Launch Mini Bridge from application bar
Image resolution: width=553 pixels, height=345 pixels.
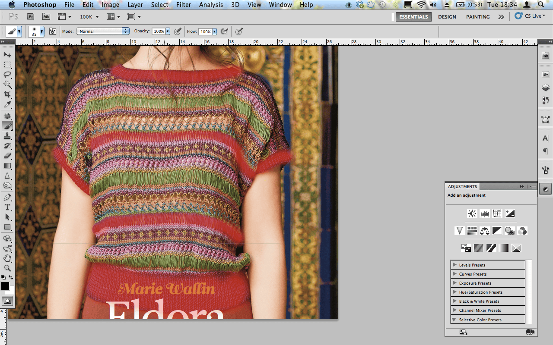coord(46,17)
